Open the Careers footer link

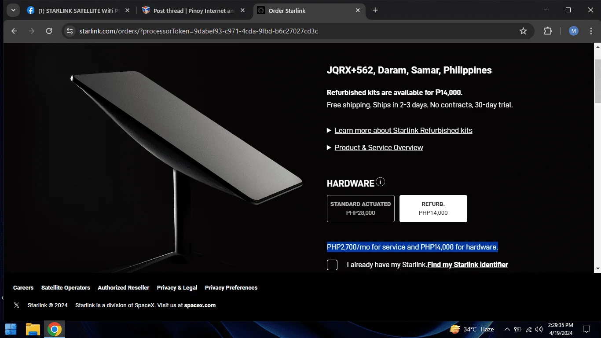click(23, 287)
